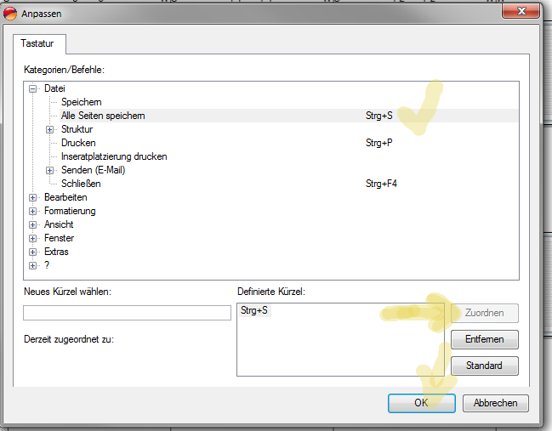
Task: Click the Anpassen dialog title bar icon
Action: (10, 14)
